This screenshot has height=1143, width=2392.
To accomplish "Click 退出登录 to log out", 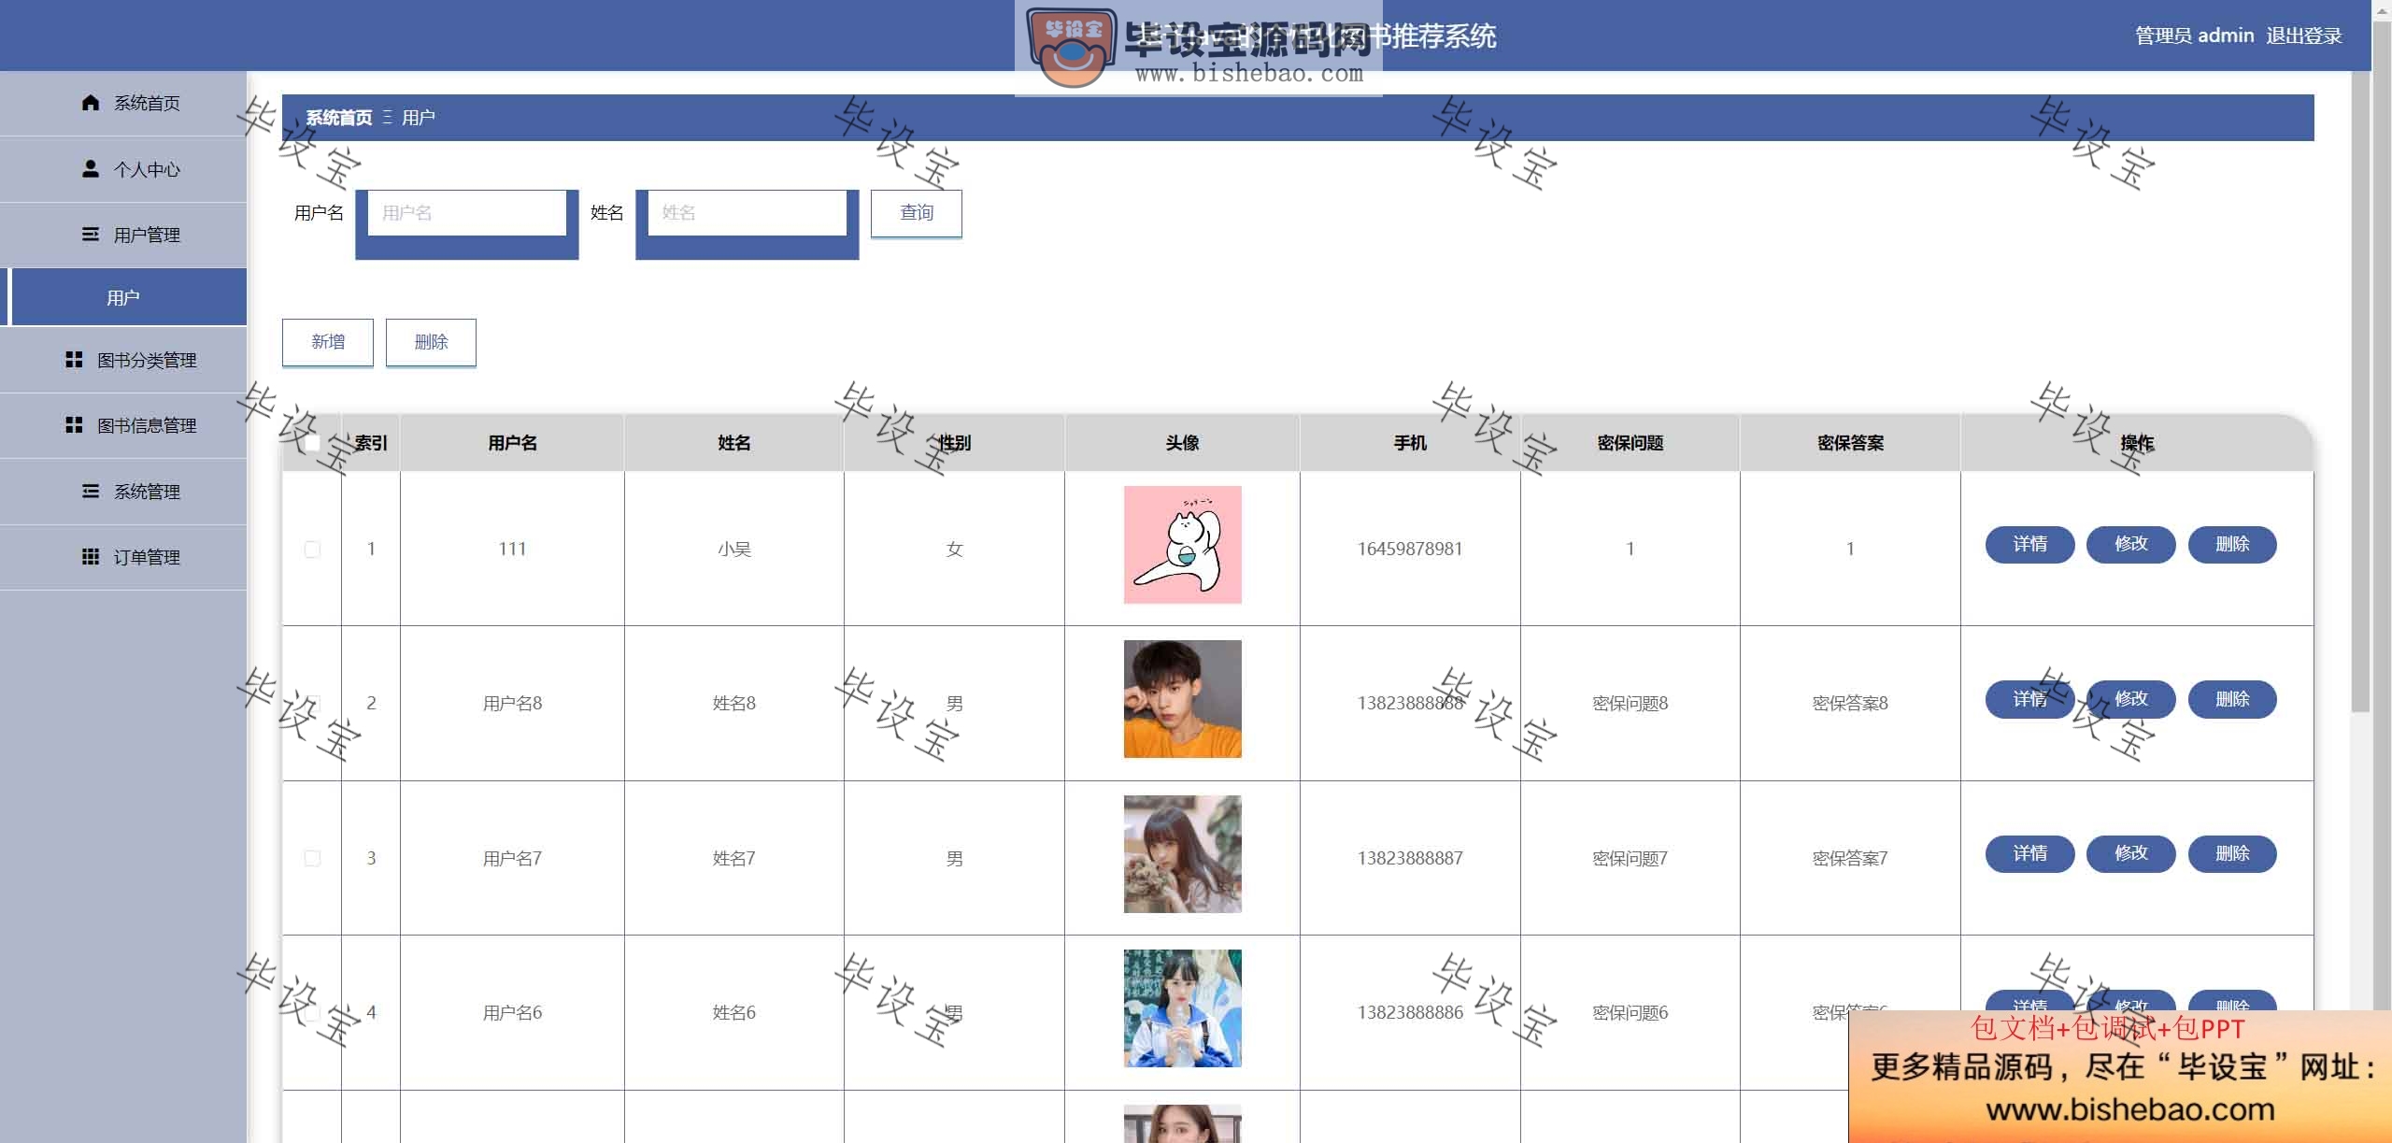I will [x=2303, y=36].
